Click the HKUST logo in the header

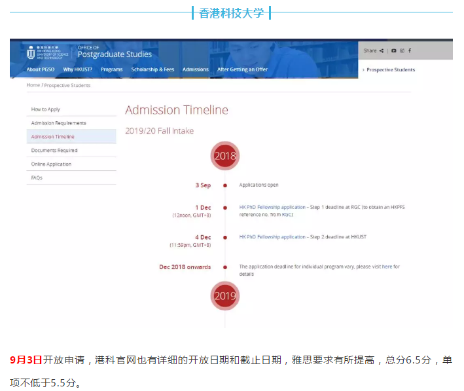tap(47, 53)
